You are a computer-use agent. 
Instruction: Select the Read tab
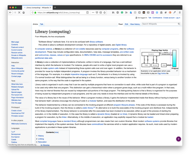pos(121,24)
